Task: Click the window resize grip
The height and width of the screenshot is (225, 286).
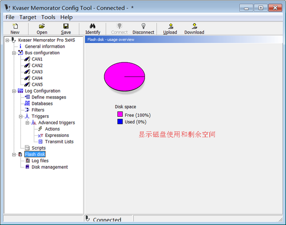Action: [x=281, y=219]
